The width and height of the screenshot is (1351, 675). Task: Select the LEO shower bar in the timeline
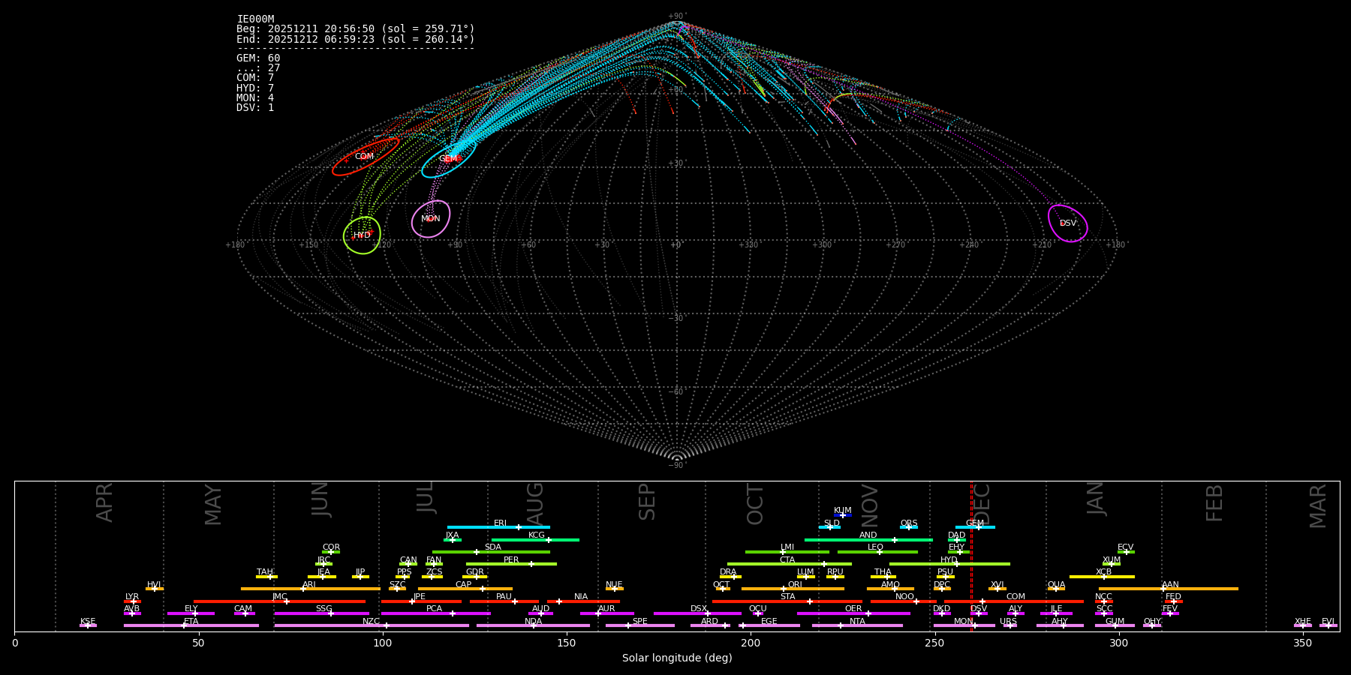click(x=877, y=551)
